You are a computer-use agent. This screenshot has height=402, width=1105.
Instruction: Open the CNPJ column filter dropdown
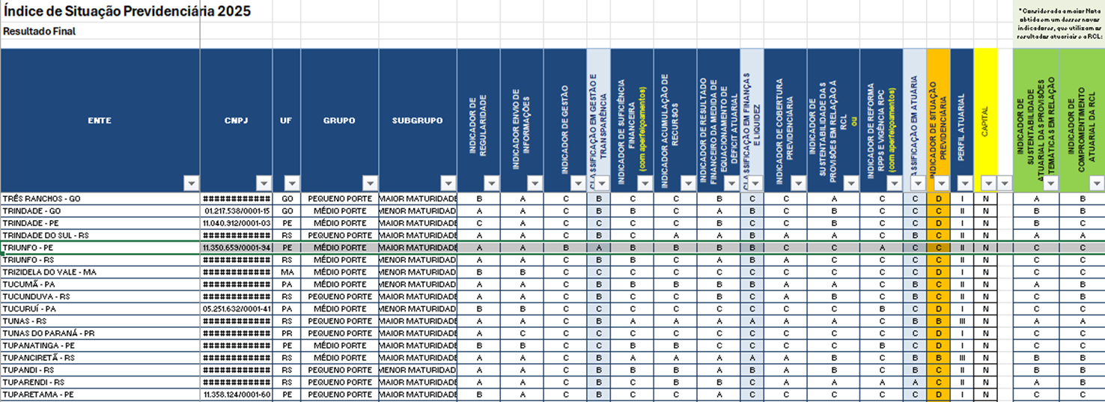point(264,183)
